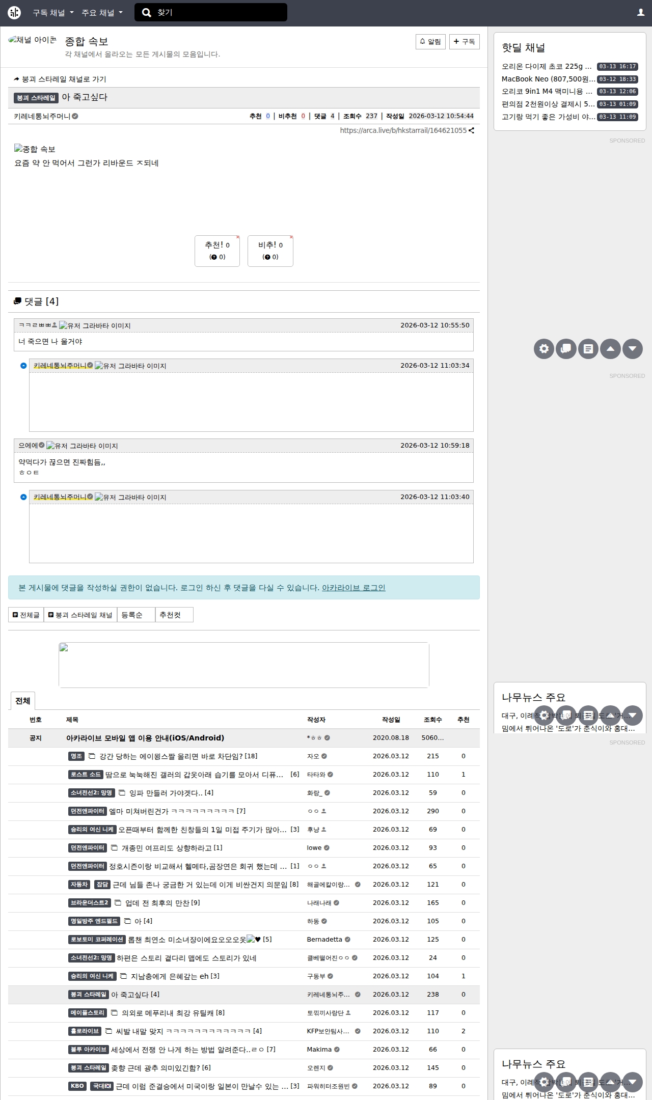Subscribe with the + 구독 button
The width and height of the screenshot is (652, 1100).
465,42
